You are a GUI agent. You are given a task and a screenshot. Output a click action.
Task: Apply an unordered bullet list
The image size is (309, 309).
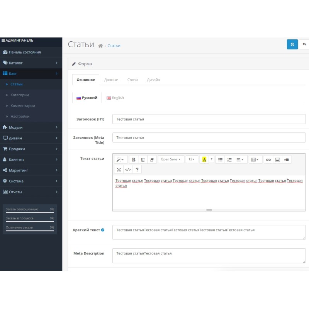tap(220, 159)
